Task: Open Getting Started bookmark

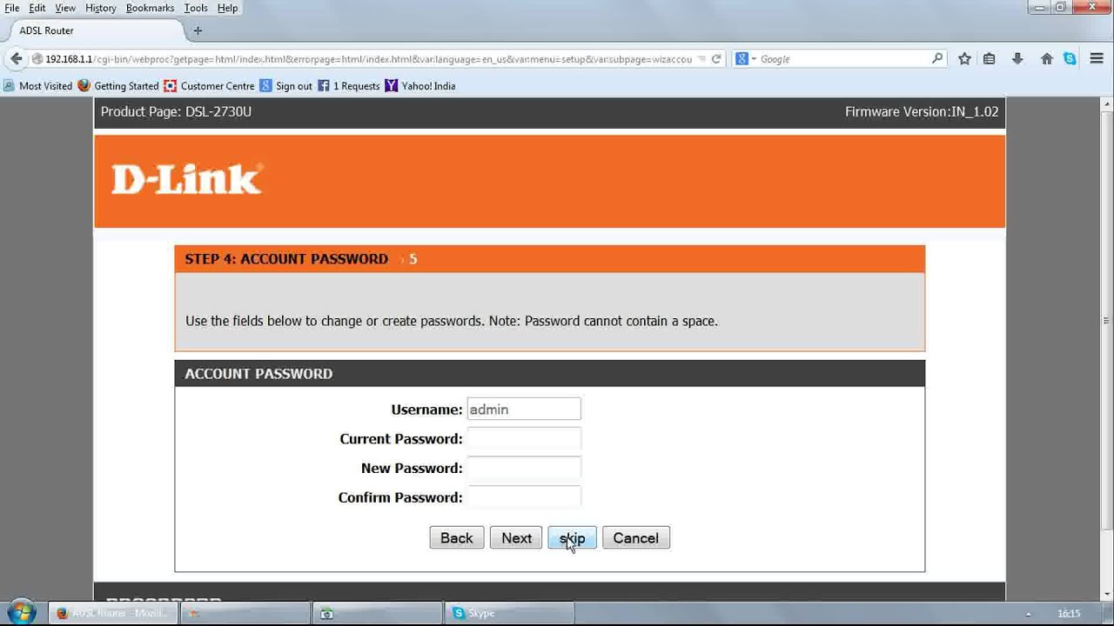Action: 118,86
